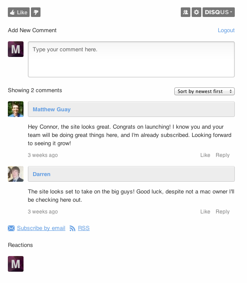Like Darren's comment
The height and width of the screenshot is (283, 247).
pos(205,212)
